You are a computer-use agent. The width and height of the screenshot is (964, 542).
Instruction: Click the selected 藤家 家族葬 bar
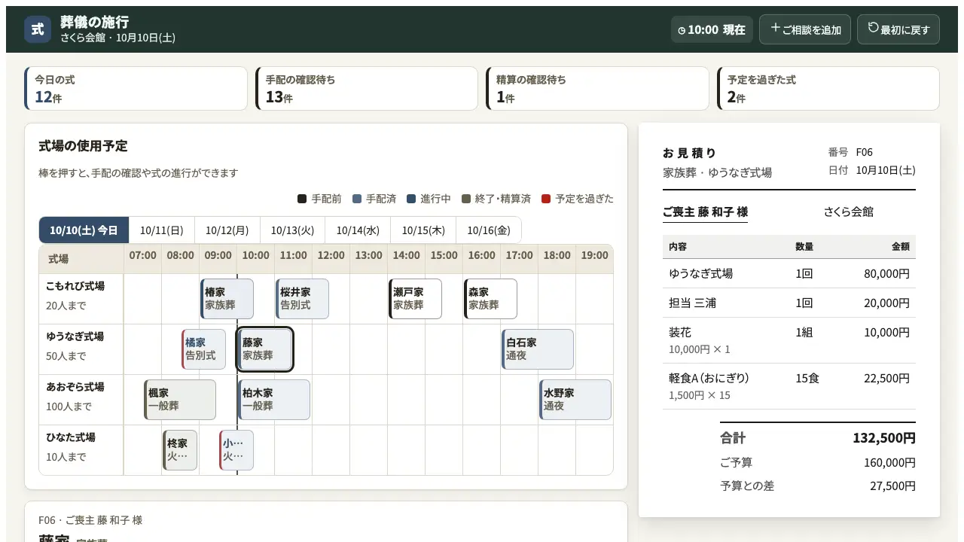pyautogui.click(x=265, y=349)
